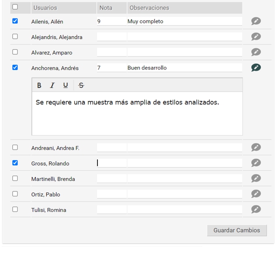Click comment icon for Alvarez, Amparo
Viewport: 276px width, 257px height.
coord(256,52)
